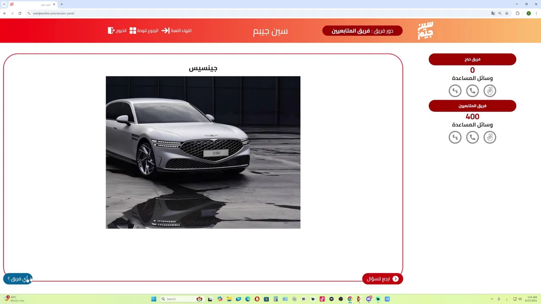The image size is (541, 304).
Task: Open Chrome profile avatar
Action: (x=528, y=13)
